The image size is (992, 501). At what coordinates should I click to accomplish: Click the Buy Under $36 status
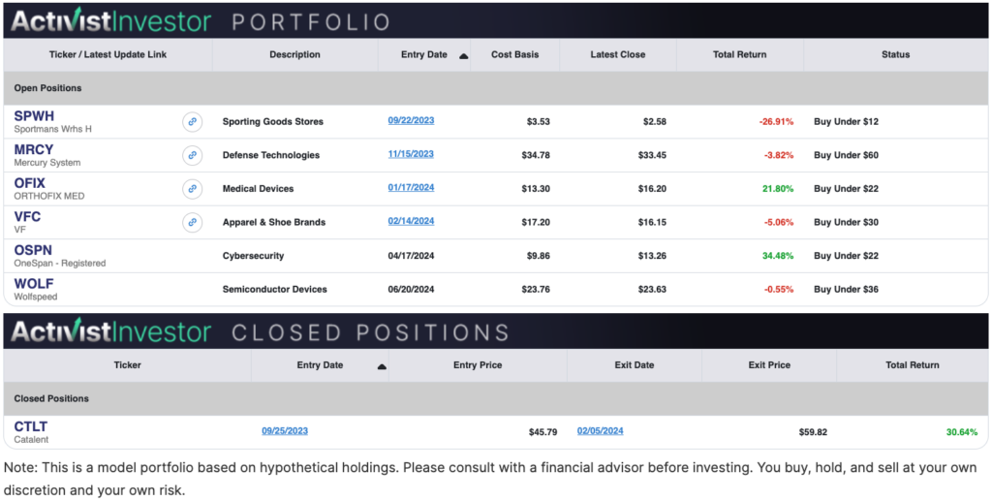pyautogui.click(x=846, y=289)
